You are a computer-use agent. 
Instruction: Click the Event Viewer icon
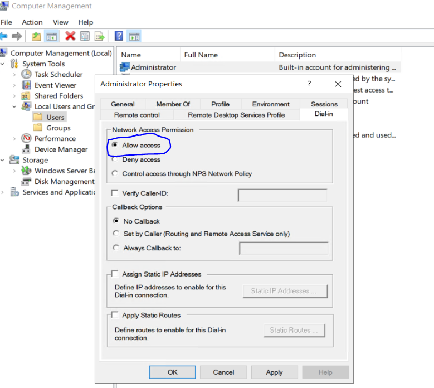tap(26, 85)
